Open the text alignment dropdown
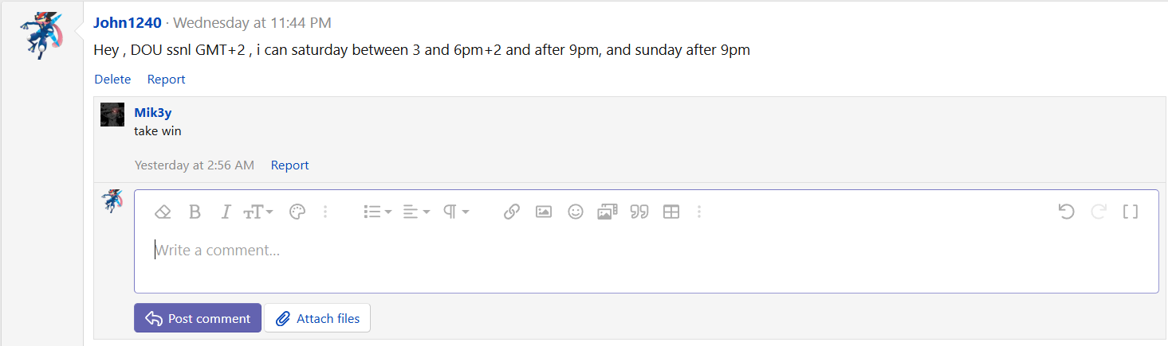 tap(416, 212)
